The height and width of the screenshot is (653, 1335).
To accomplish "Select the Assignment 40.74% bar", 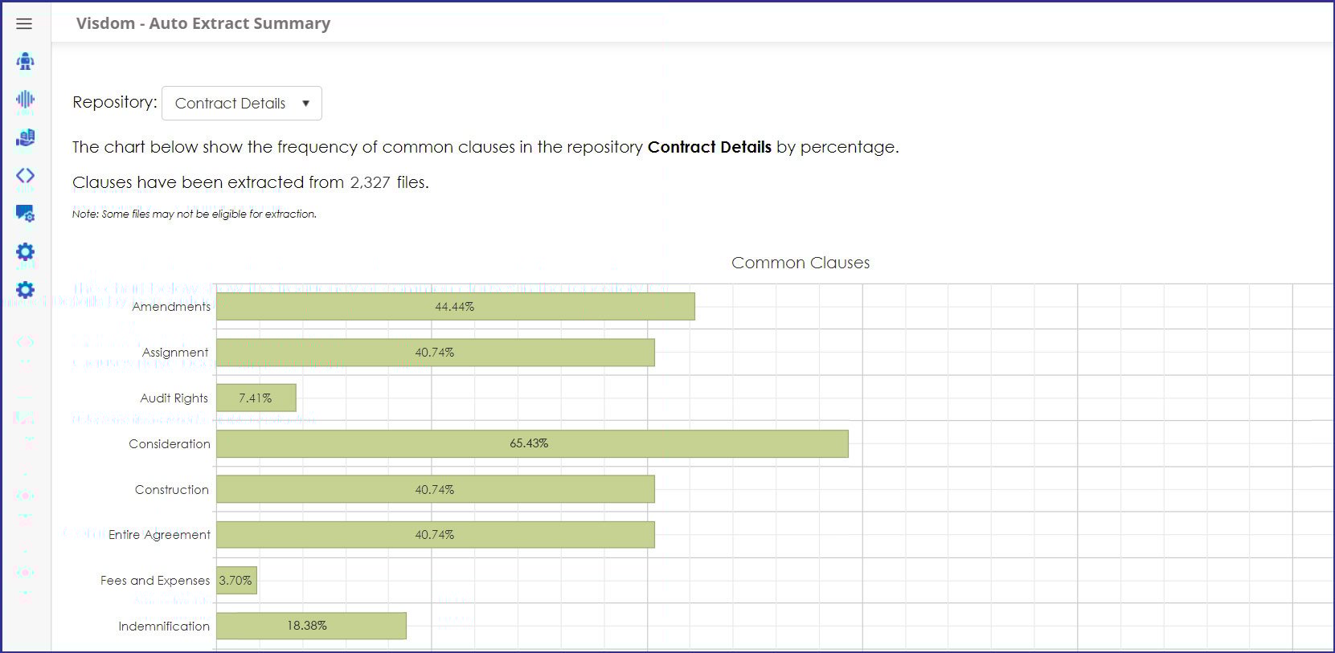I will pyautogui.click(x=435, y=353).
